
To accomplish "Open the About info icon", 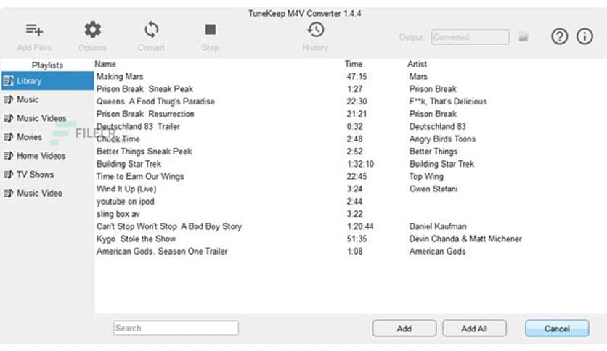I will pos(584,37).
